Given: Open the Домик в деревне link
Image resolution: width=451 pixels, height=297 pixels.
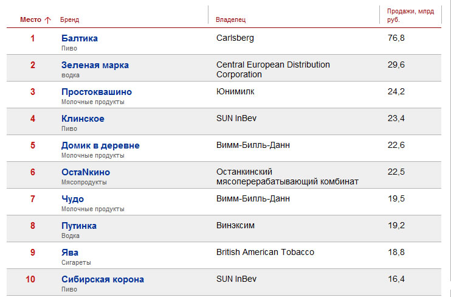Looking at the screenshot, I should (100, 145).
